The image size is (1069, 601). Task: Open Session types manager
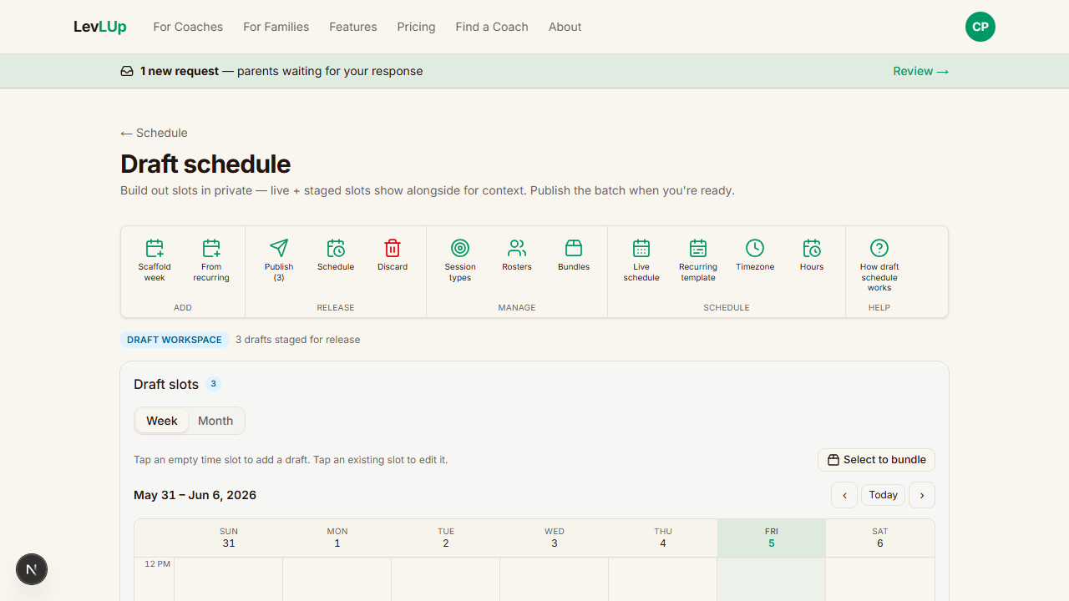[460, 260]
